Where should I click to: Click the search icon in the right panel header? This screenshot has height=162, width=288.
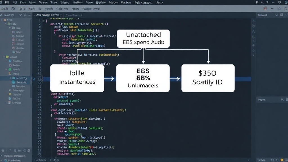276,15
